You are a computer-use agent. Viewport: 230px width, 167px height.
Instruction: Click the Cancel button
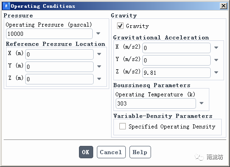[111, 152]
